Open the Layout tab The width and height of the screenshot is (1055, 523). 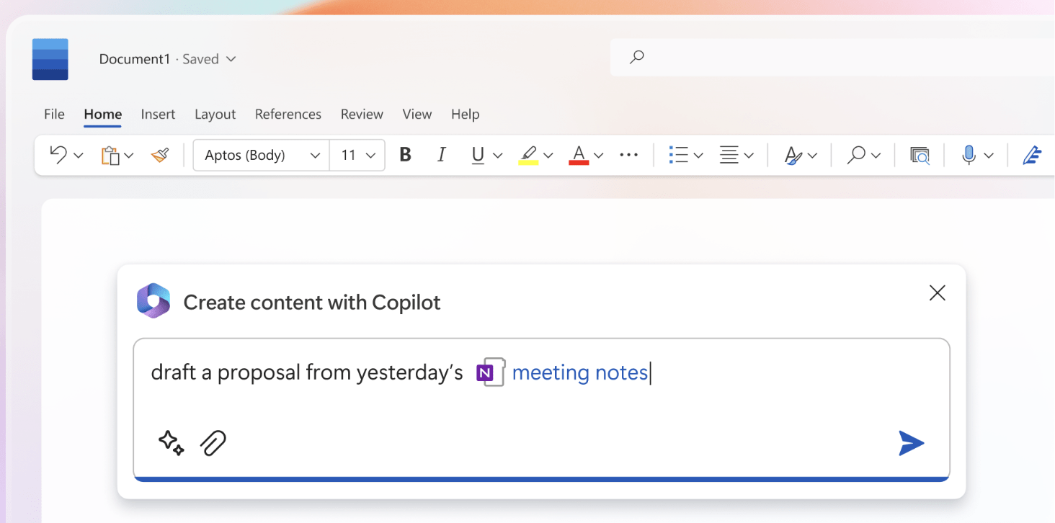215,114
